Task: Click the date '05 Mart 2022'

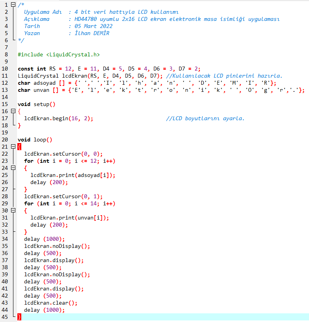Action: pyautogui.click(x=94, y=26)
